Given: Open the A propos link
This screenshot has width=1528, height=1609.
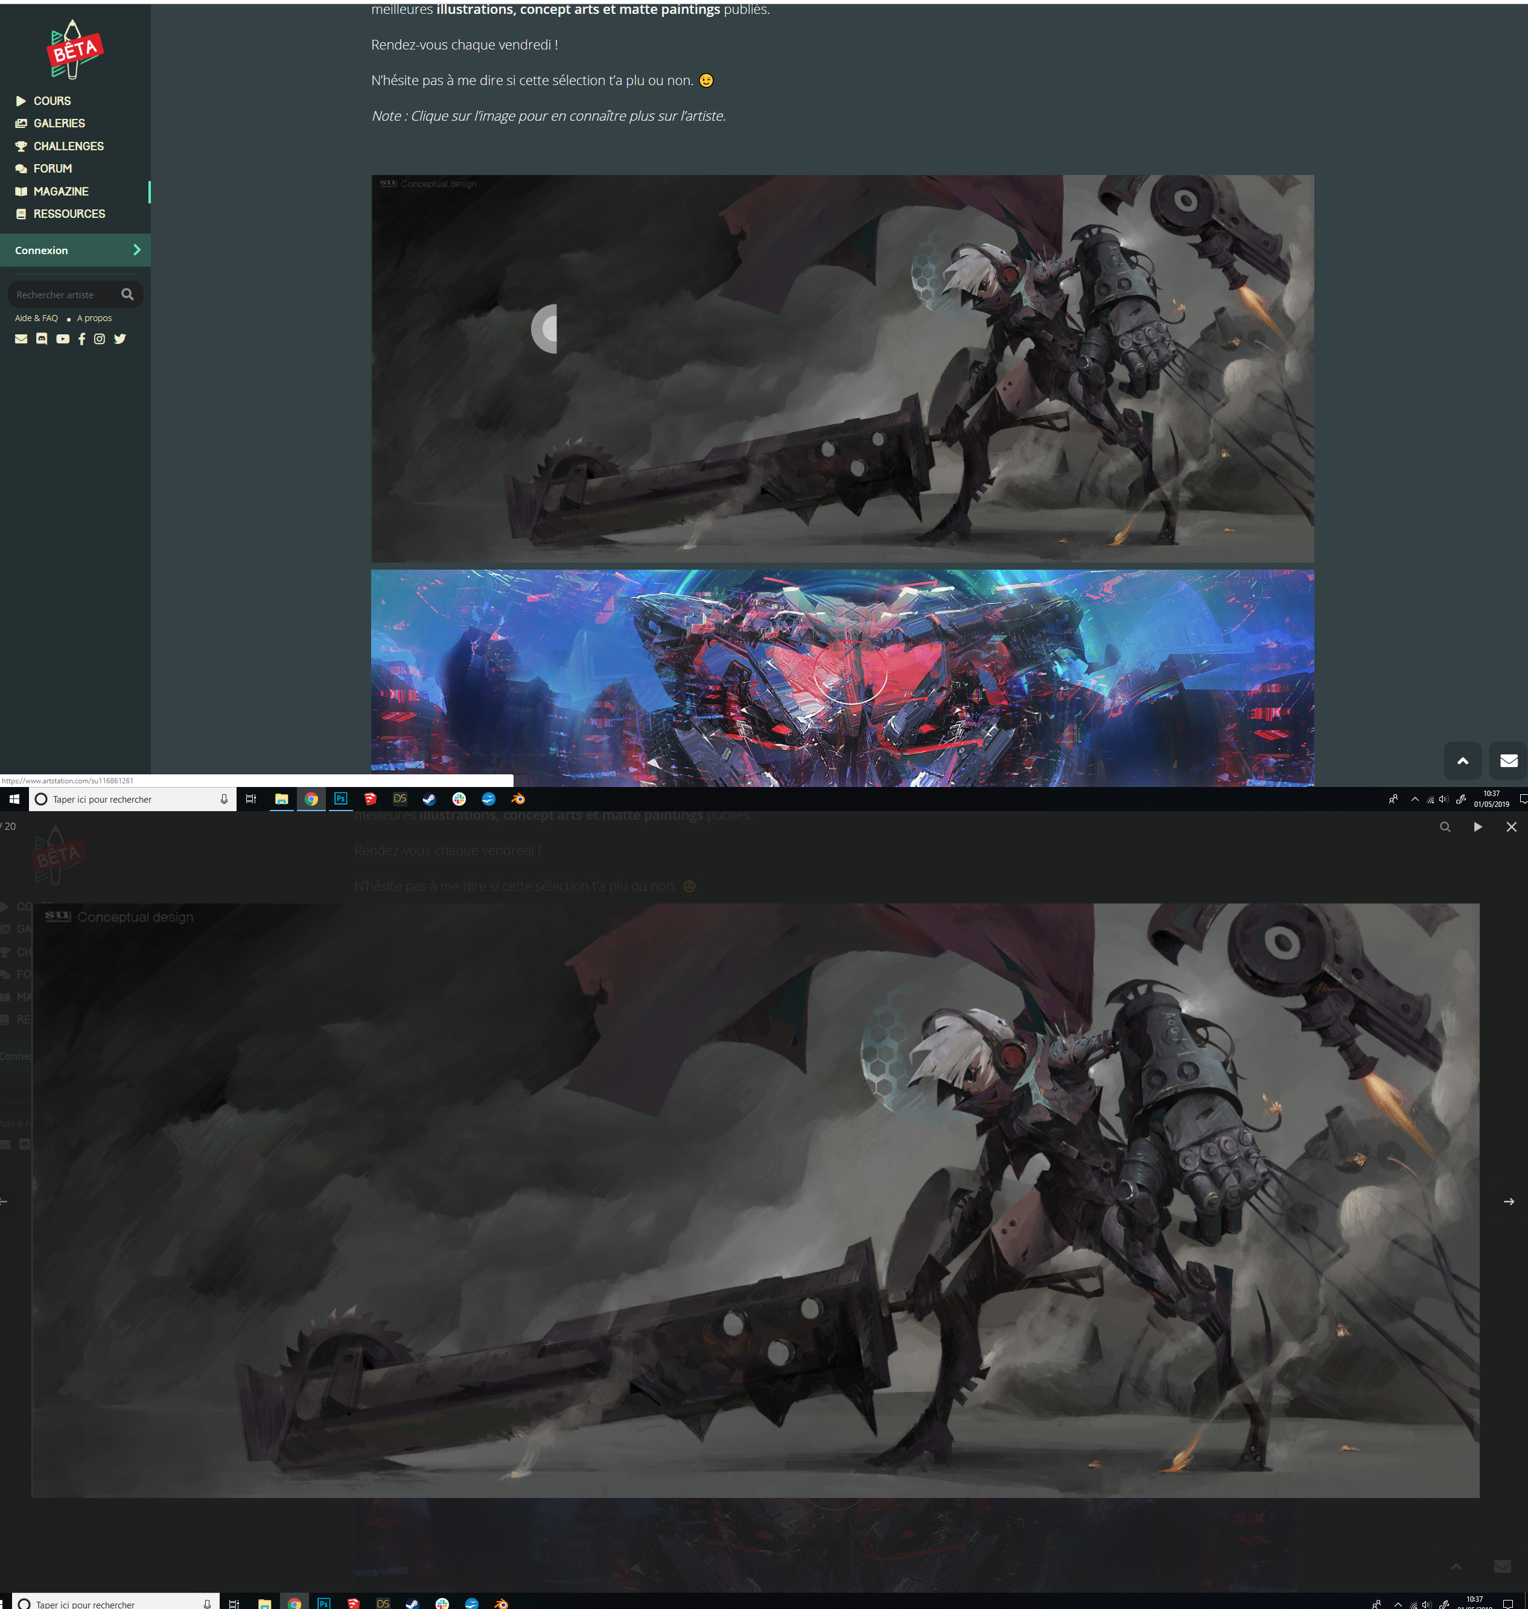Looking at the screenshot, I should point(95,317).
